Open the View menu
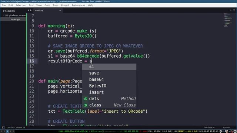The width and height of the screenshot is (237, 133). (x=39, y=5)
